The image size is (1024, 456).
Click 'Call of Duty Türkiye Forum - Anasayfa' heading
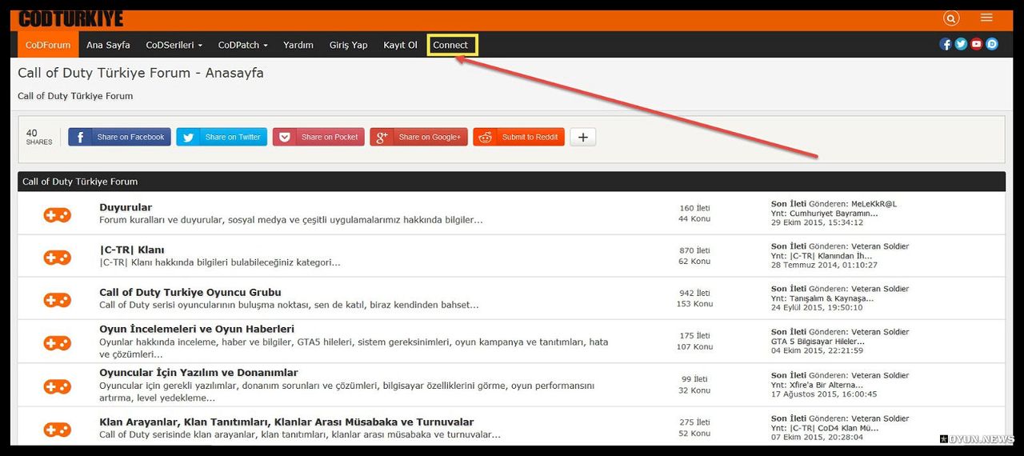click(141, 73)
